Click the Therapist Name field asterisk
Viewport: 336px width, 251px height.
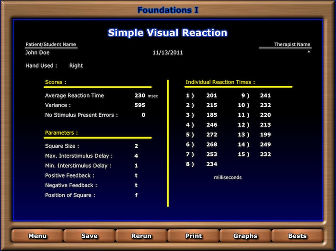pyautogui.click(x=309, y=52)
